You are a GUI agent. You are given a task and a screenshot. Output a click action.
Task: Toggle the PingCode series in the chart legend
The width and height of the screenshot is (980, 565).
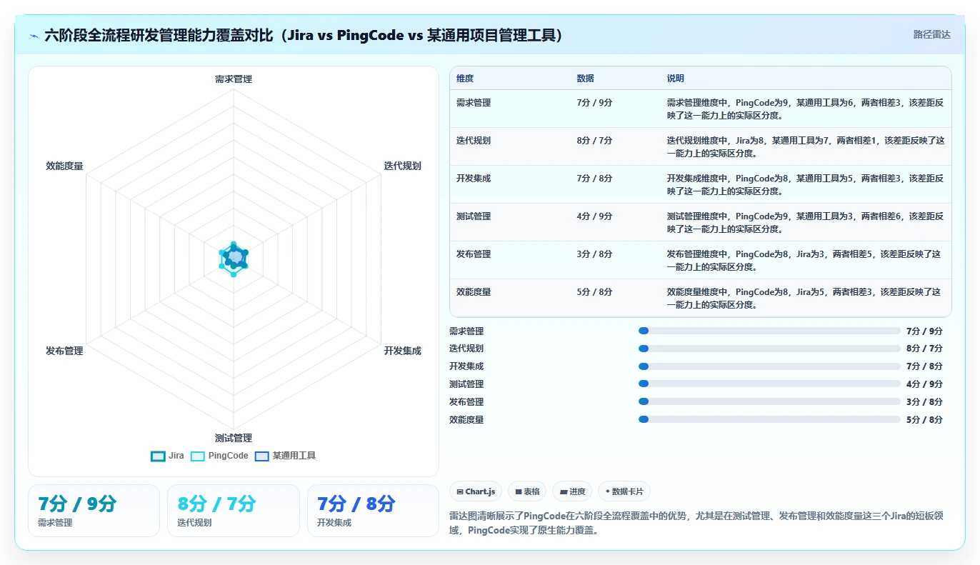point(219,456)
